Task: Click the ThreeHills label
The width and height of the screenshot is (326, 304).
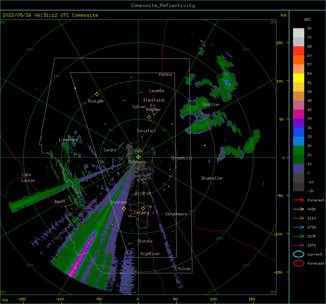Action: [181, 158]
